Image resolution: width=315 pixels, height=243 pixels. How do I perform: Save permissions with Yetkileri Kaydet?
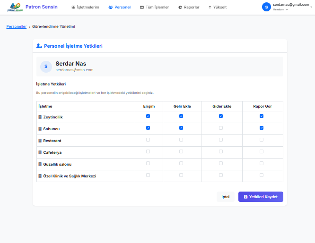point(261,197)
